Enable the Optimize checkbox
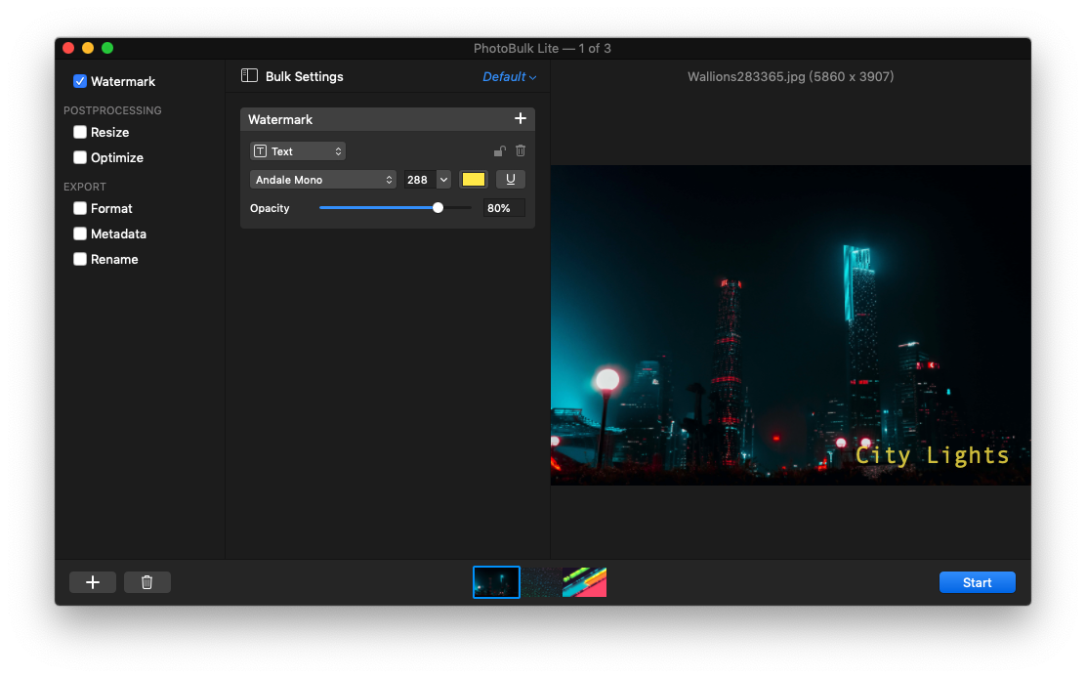 pos(80,158)
